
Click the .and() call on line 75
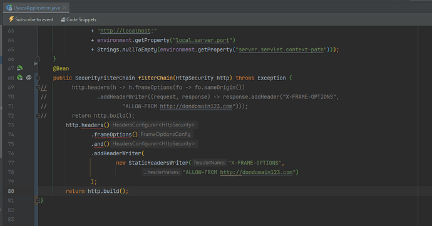coord(100,144)
